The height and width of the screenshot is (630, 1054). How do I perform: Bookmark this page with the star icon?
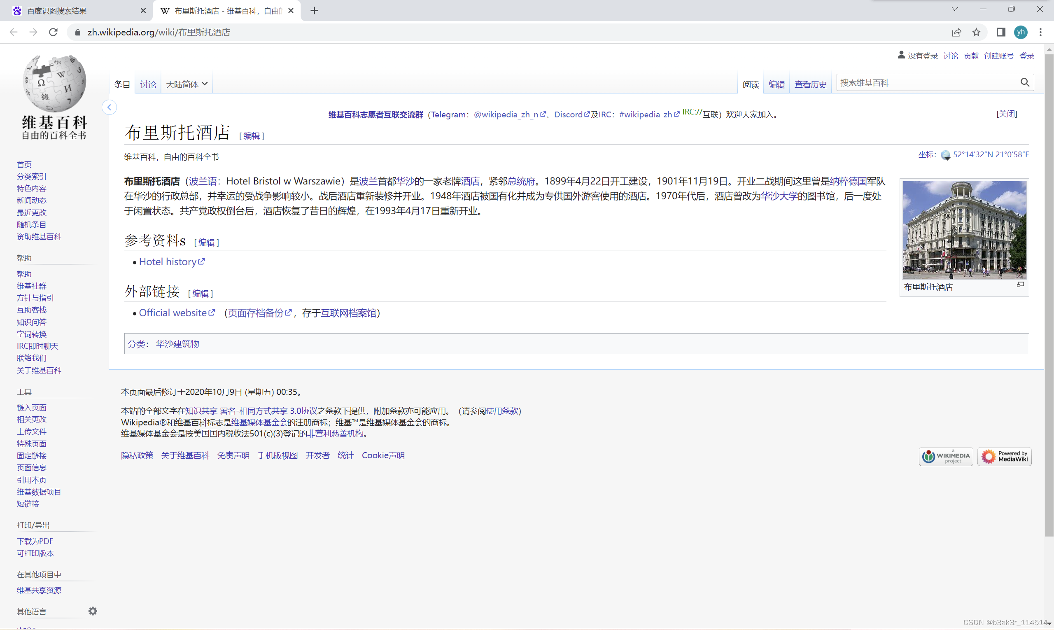(976, 32)
